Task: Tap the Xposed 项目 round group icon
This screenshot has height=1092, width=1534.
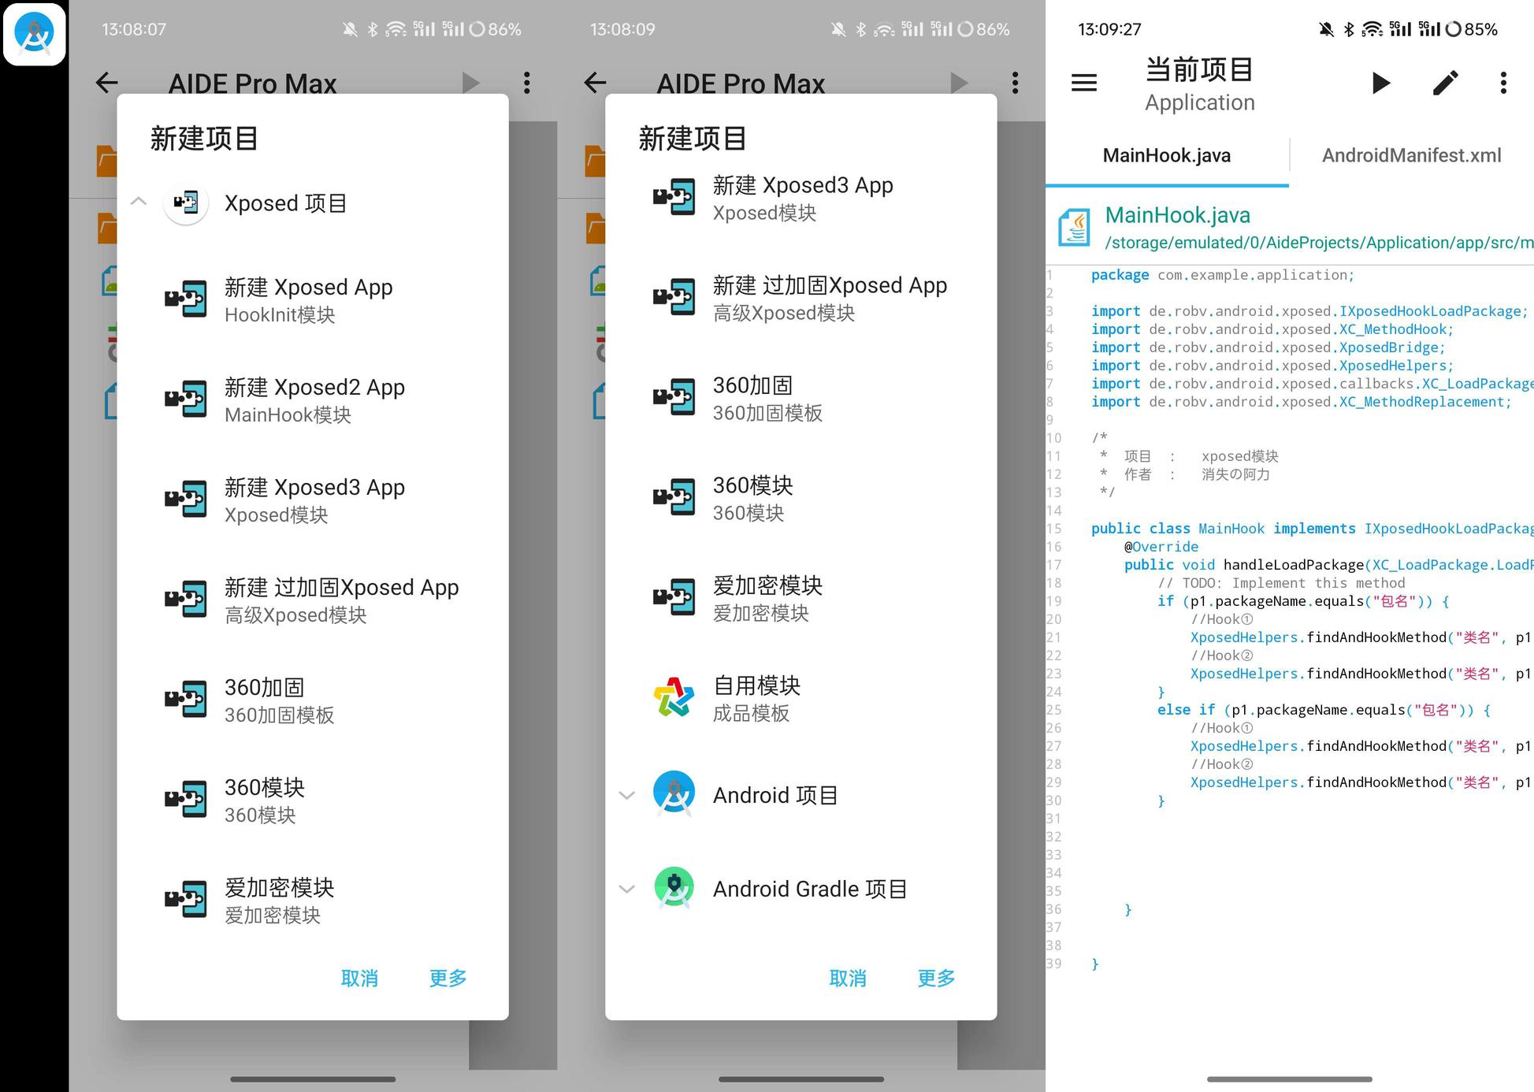Action: 186,202
